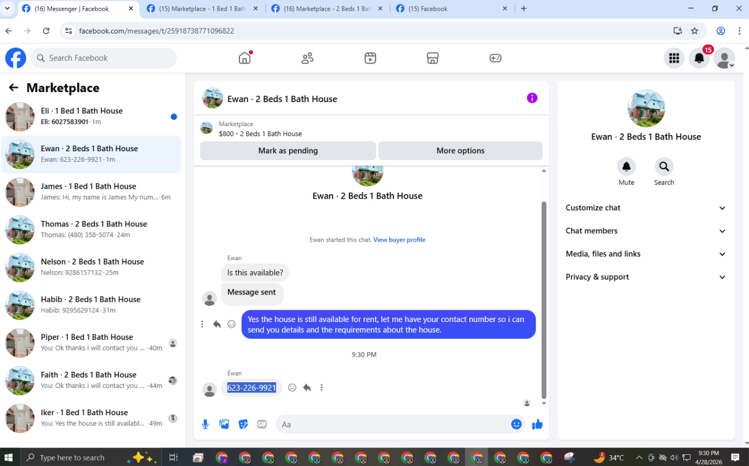Viewport: 749px width, 466px height.
Task: Click More options button
Action: 460,151
